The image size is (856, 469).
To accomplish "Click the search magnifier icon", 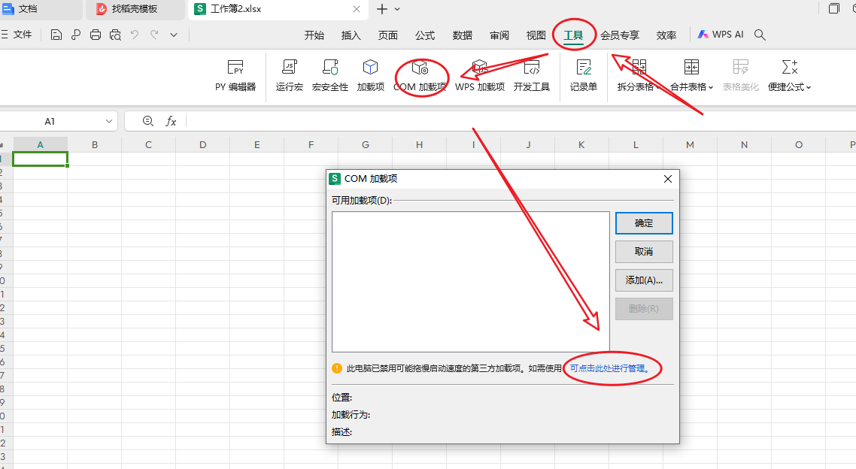I will tap(760, 35).
